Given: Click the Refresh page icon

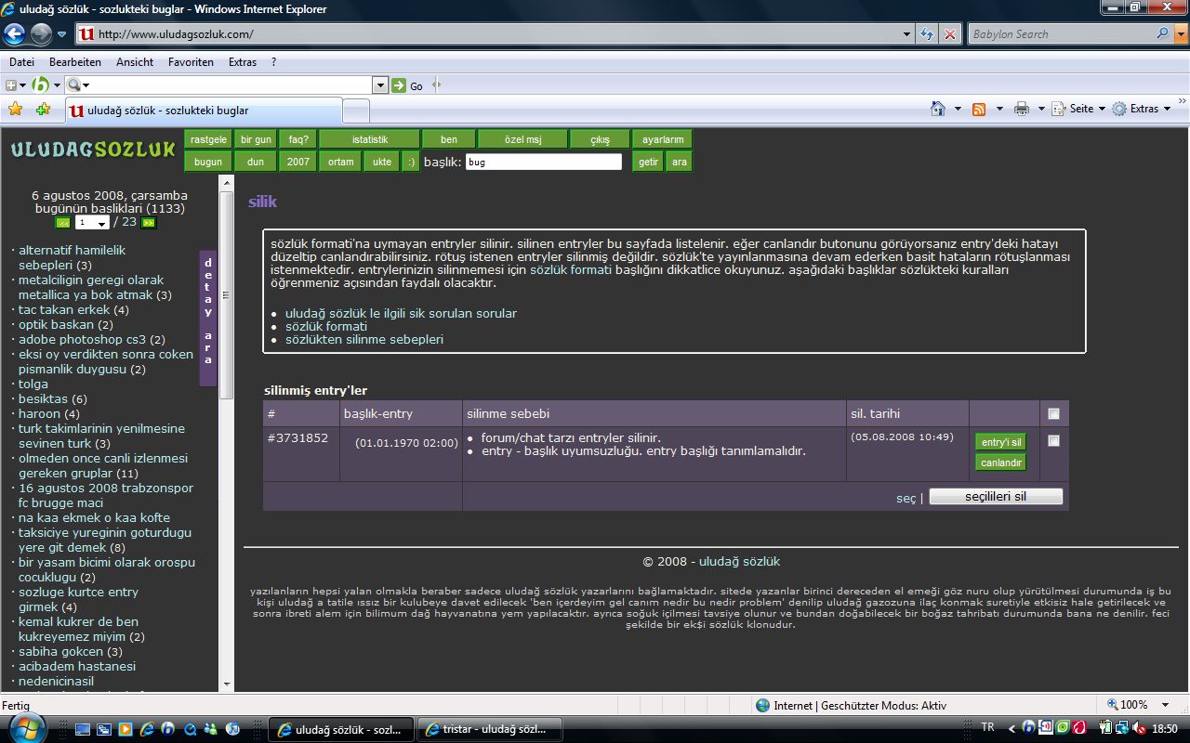Looking at the screenshot, I should 927,34.
